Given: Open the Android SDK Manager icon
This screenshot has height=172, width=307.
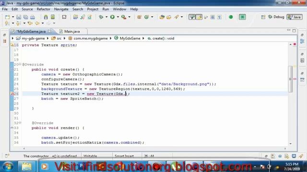Looking at the screenshot, I should (x=46, y=17).
